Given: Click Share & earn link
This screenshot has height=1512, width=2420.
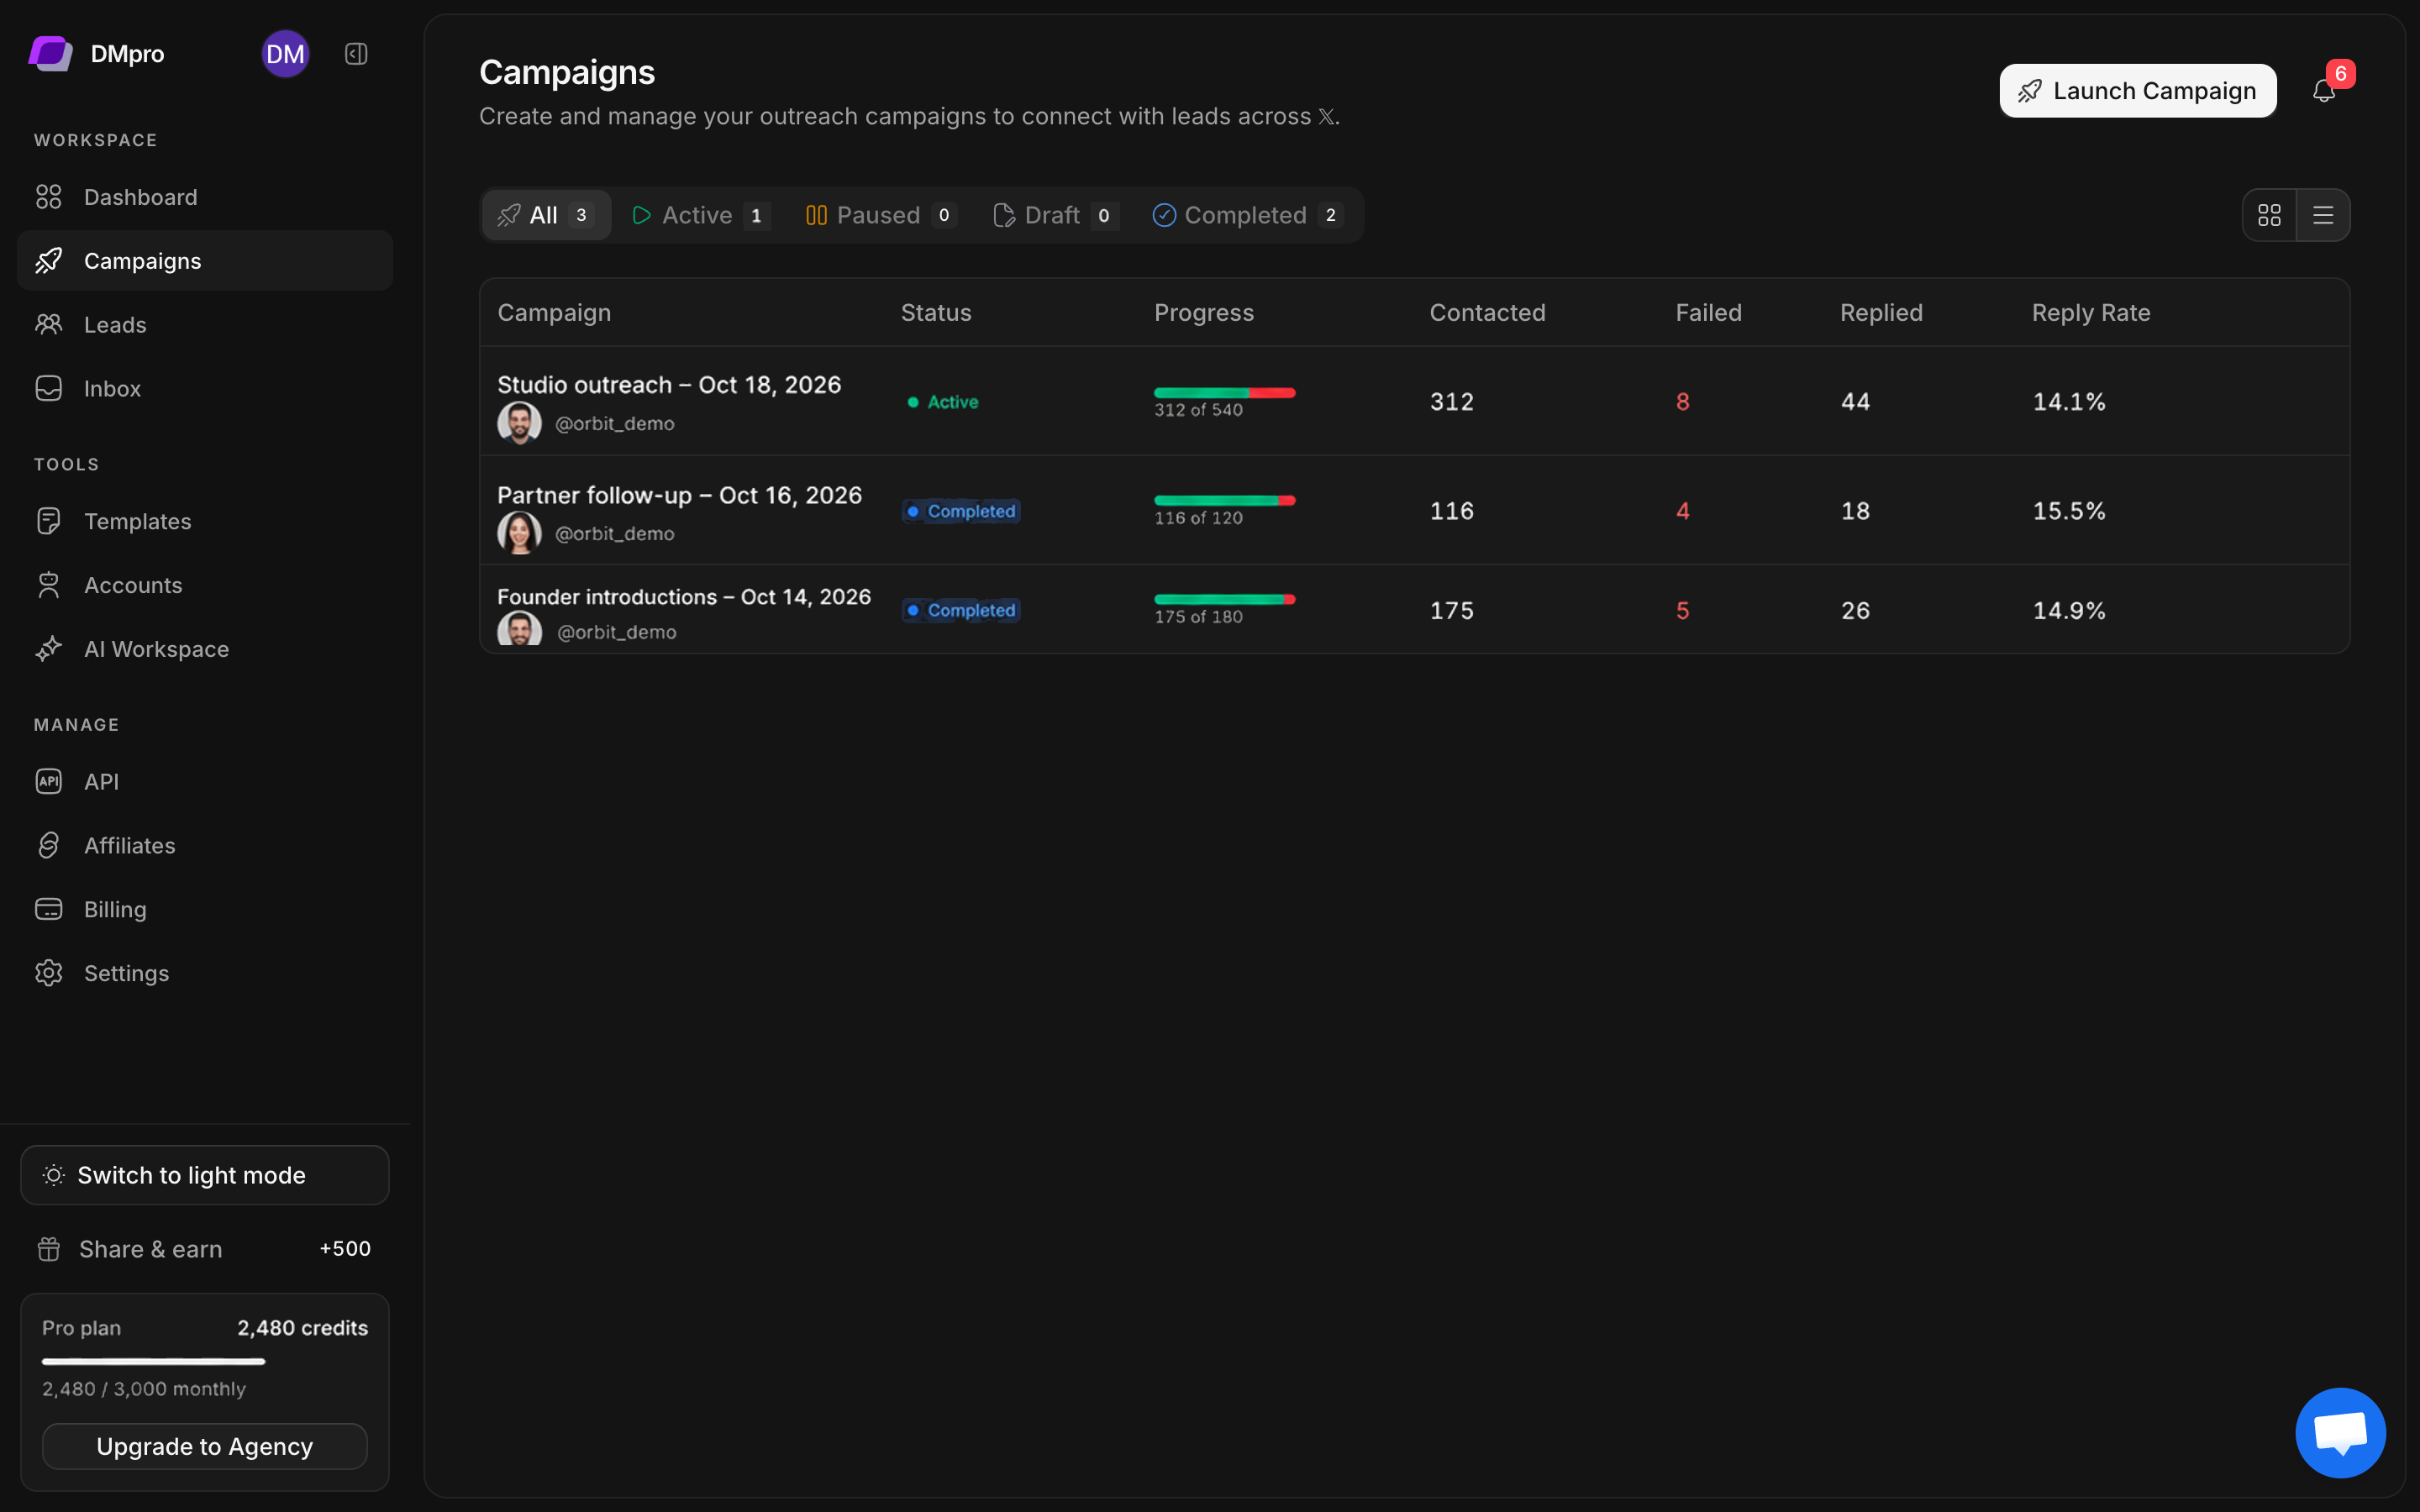Looking at the screenshot, I should pyautogui.click(x=205, y=1249).
